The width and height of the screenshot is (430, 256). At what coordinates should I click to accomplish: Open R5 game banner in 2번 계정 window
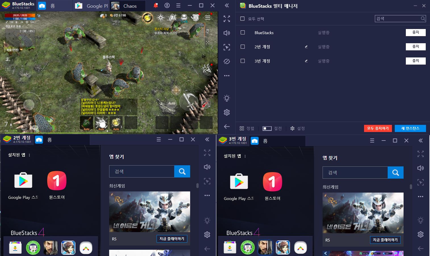149,212
